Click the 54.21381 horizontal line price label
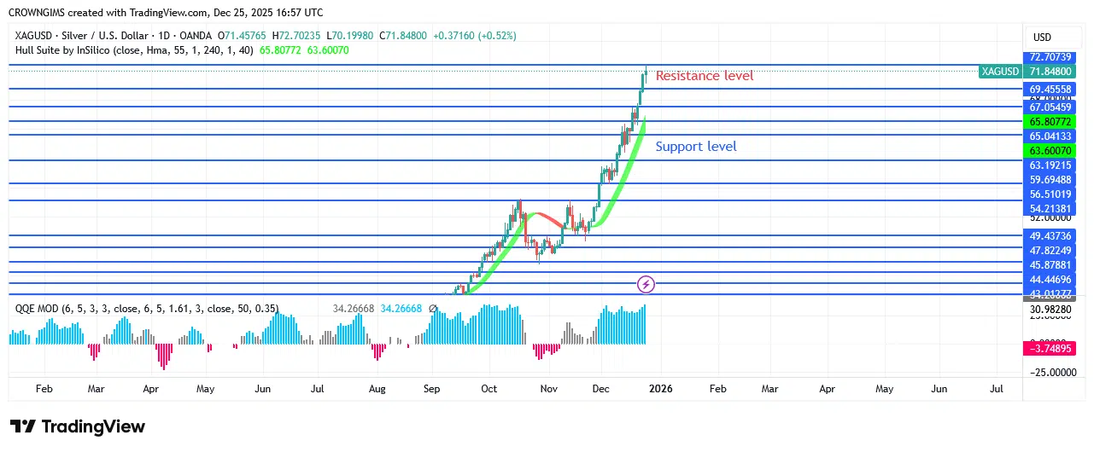The width and height of the screenshot is (1094, 452). (x=1050, y=209)
